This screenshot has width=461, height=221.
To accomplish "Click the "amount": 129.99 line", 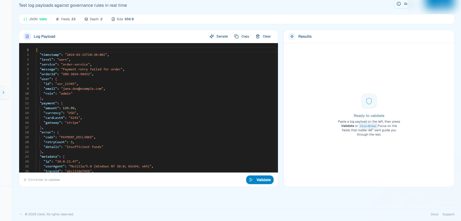I will pos(60,108).
